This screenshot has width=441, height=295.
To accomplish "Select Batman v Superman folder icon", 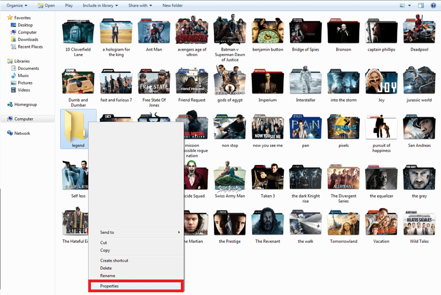I will pyautogui.click(x=230, y=30).
